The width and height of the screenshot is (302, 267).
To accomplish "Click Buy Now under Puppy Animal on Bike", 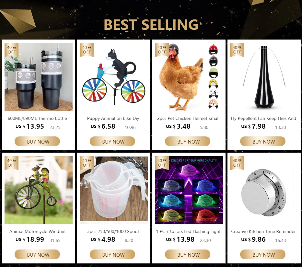I will click(112, 141).
